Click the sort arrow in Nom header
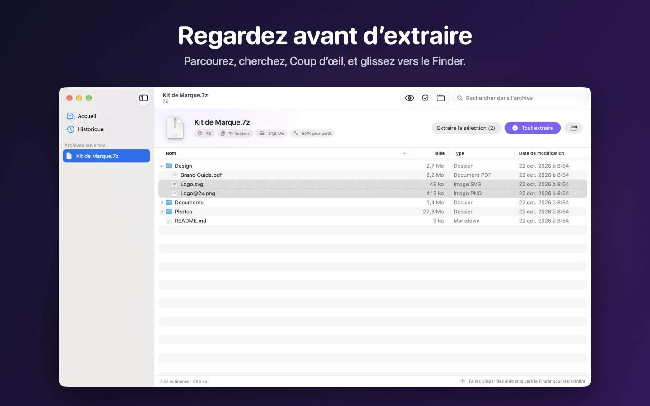 (404, 153)
